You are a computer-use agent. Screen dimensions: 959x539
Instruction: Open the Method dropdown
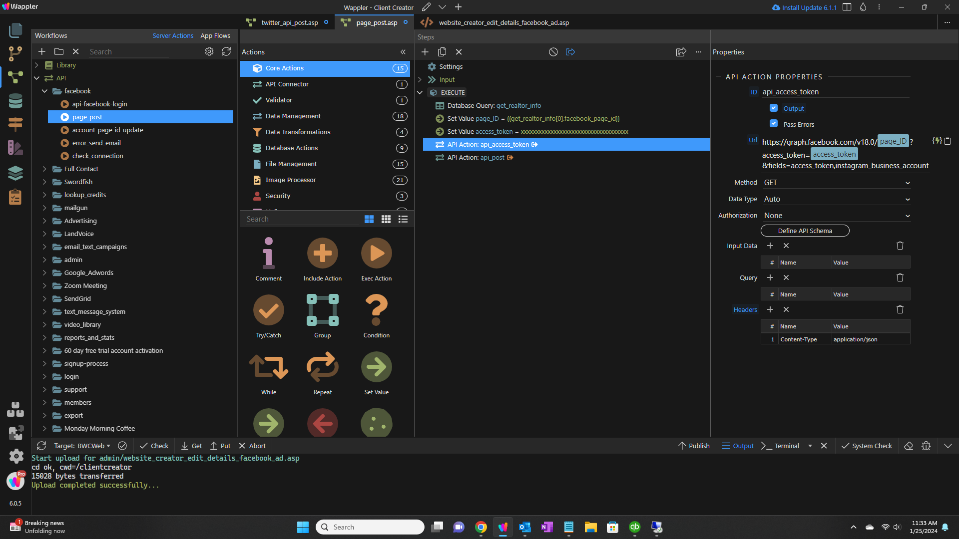coord(837,183)
